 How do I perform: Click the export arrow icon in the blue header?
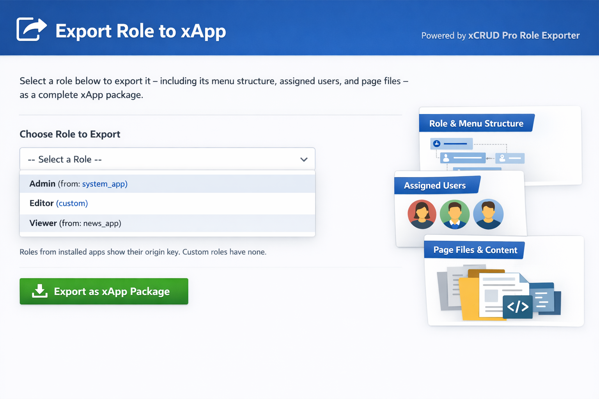tap(31, 29)
